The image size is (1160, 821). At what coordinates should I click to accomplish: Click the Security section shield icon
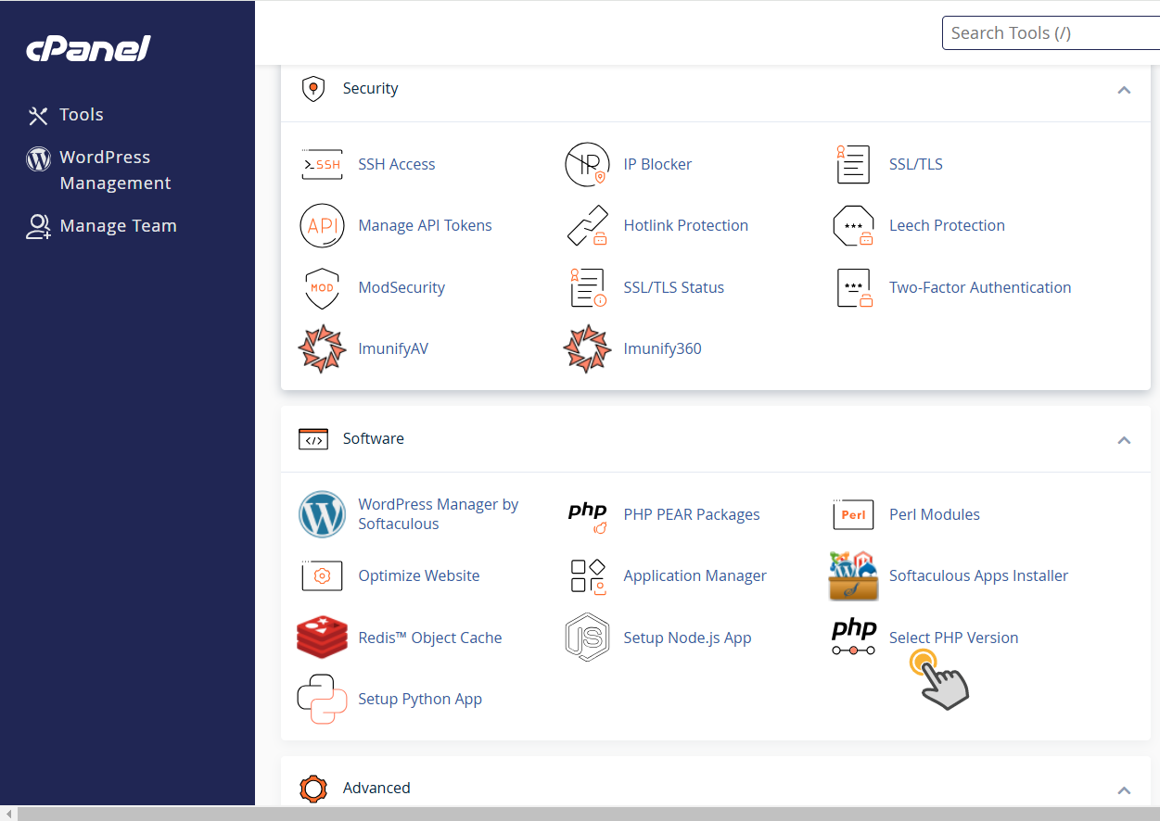pyautogui.click(x=313, y=89)
